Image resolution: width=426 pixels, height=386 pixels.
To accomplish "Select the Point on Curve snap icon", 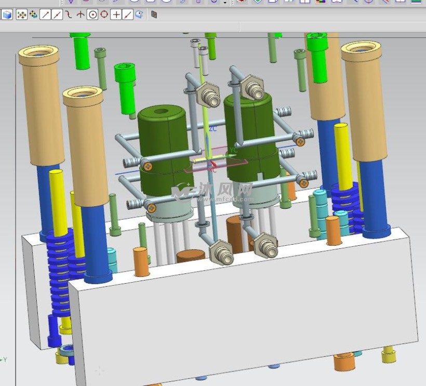I will click(x=128, y=15).
